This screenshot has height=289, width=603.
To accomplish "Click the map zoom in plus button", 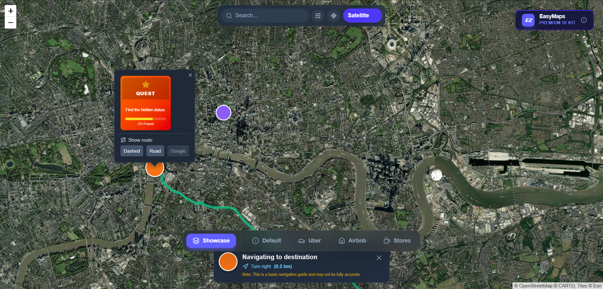I will coord(10,11).
